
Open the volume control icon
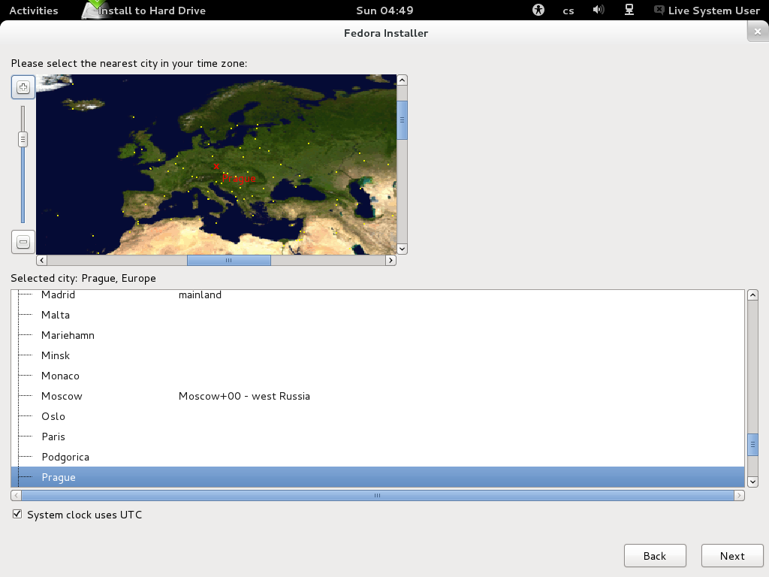coord(599,10)
